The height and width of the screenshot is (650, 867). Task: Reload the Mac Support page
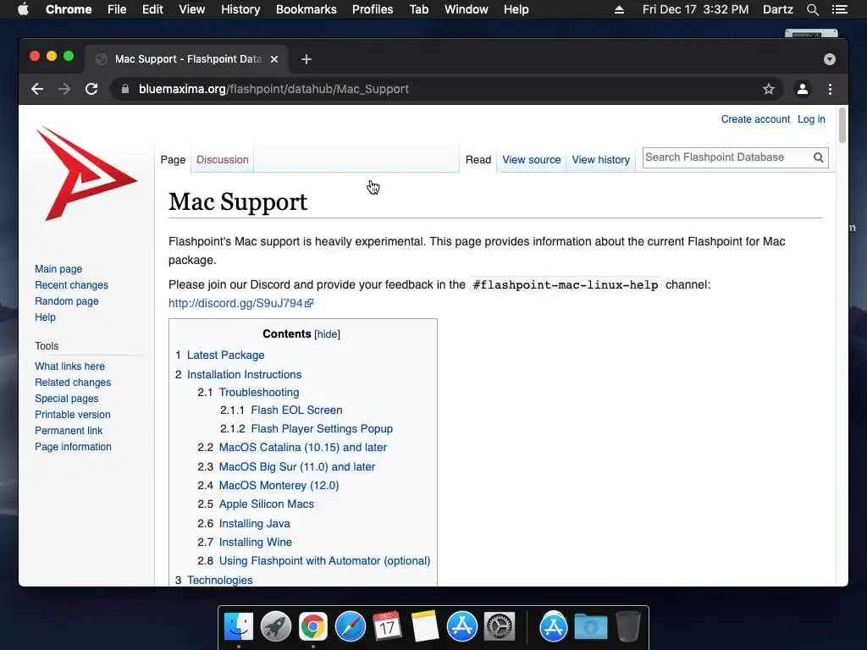pyautogui.click(x=91, y=89)
